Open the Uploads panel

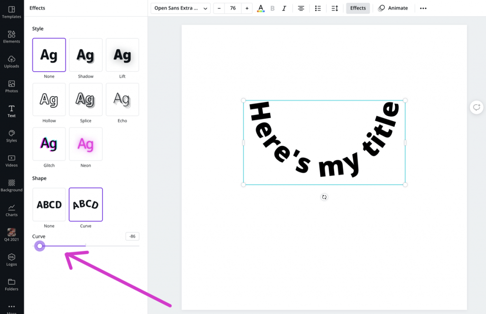click(11, 62)
